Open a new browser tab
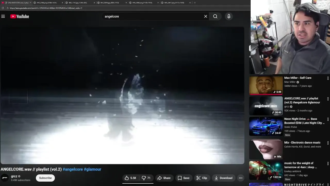 coord(195,3)
